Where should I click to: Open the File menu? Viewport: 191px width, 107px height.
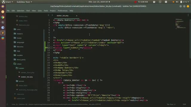coord(8,11)
